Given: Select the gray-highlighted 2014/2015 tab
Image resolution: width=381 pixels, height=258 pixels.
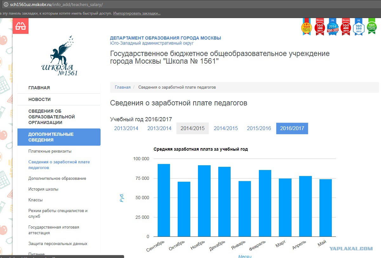Looking at the screenshot, I should [x=193, y=128].
